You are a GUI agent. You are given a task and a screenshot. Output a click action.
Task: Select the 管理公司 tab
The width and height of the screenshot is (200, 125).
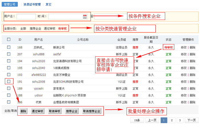pos(10,4)
